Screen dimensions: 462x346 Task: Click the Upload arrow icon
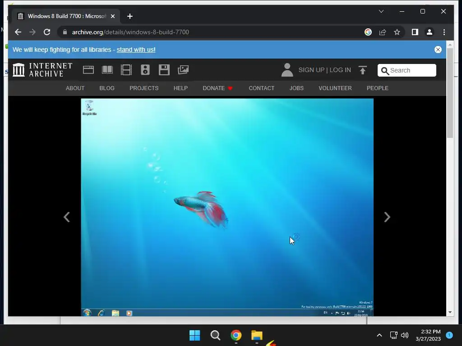[x=363, y=70]
